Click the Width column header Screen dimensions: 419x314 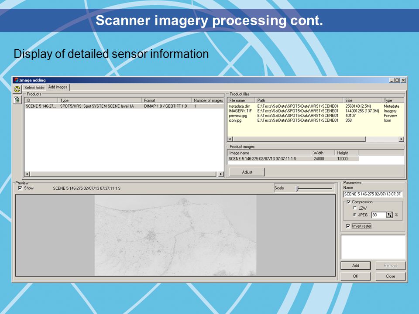[x=323, y=153]
